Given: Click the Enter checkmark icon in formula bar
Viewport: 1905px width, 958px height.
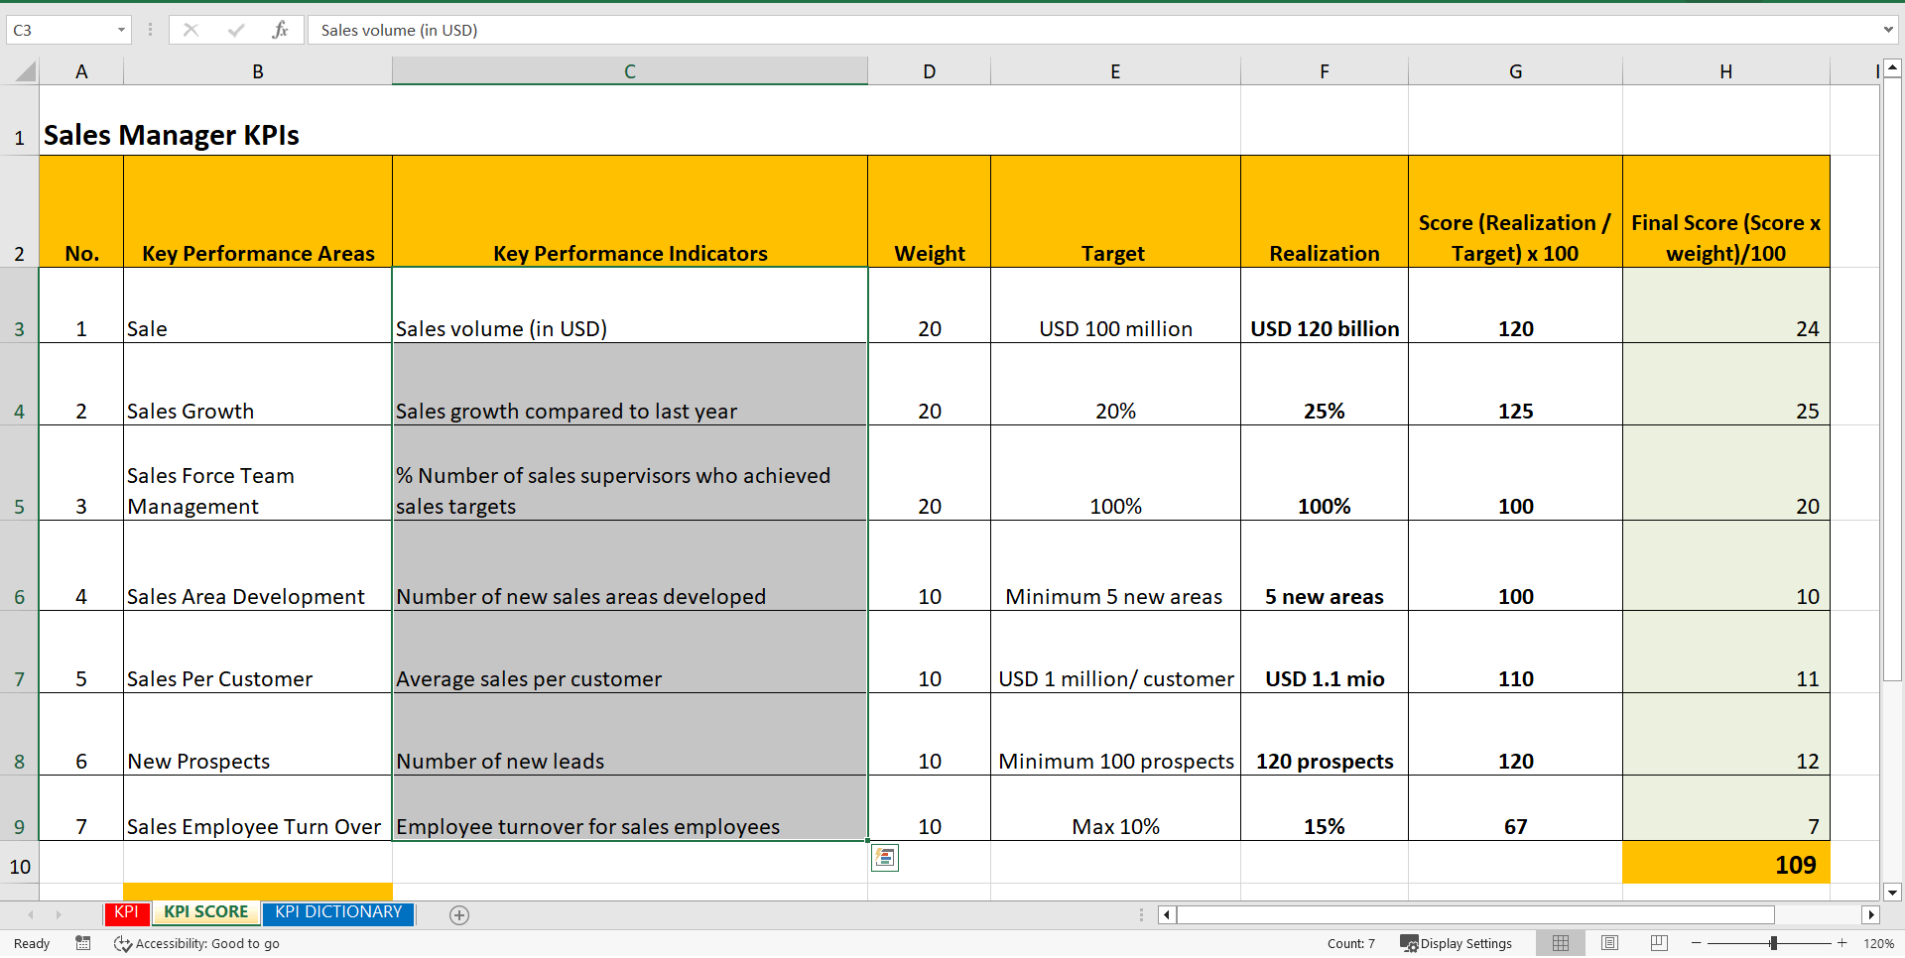Looking at the screenshot, I should (x=236, y=30).
